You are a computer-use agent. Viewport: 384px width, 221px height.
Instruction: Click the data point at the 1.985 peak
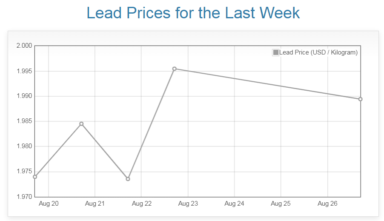click(x=81, y=124)
